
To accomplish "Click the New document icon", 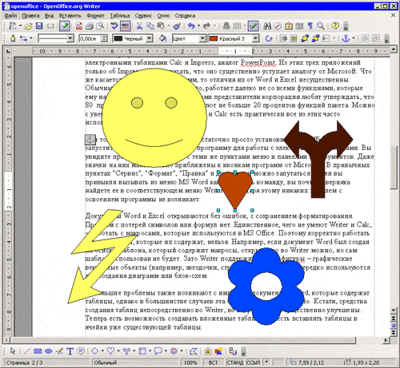I will 13,26.
